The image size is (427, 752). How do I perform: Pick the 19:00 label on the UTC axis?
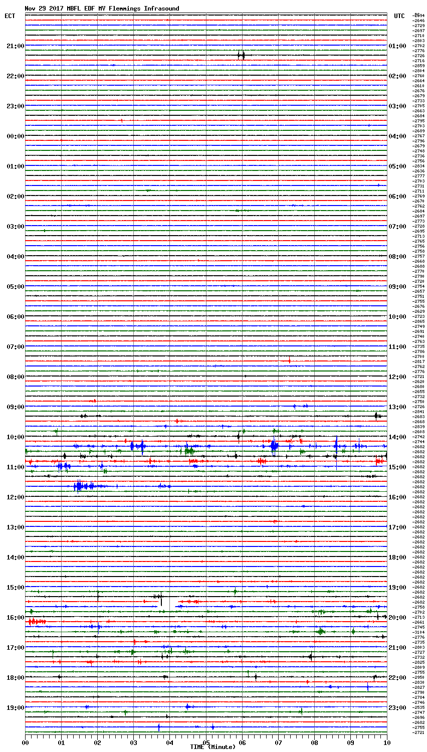tap(397, 588)
